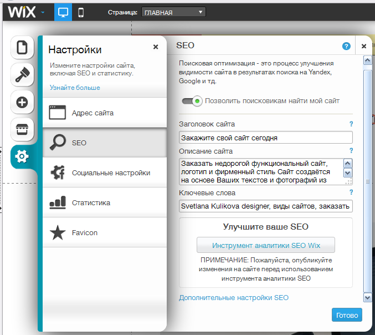The height and width of the screenshot is (335, 375).
Task: Close the SEO panel
Action: point(364,46)
